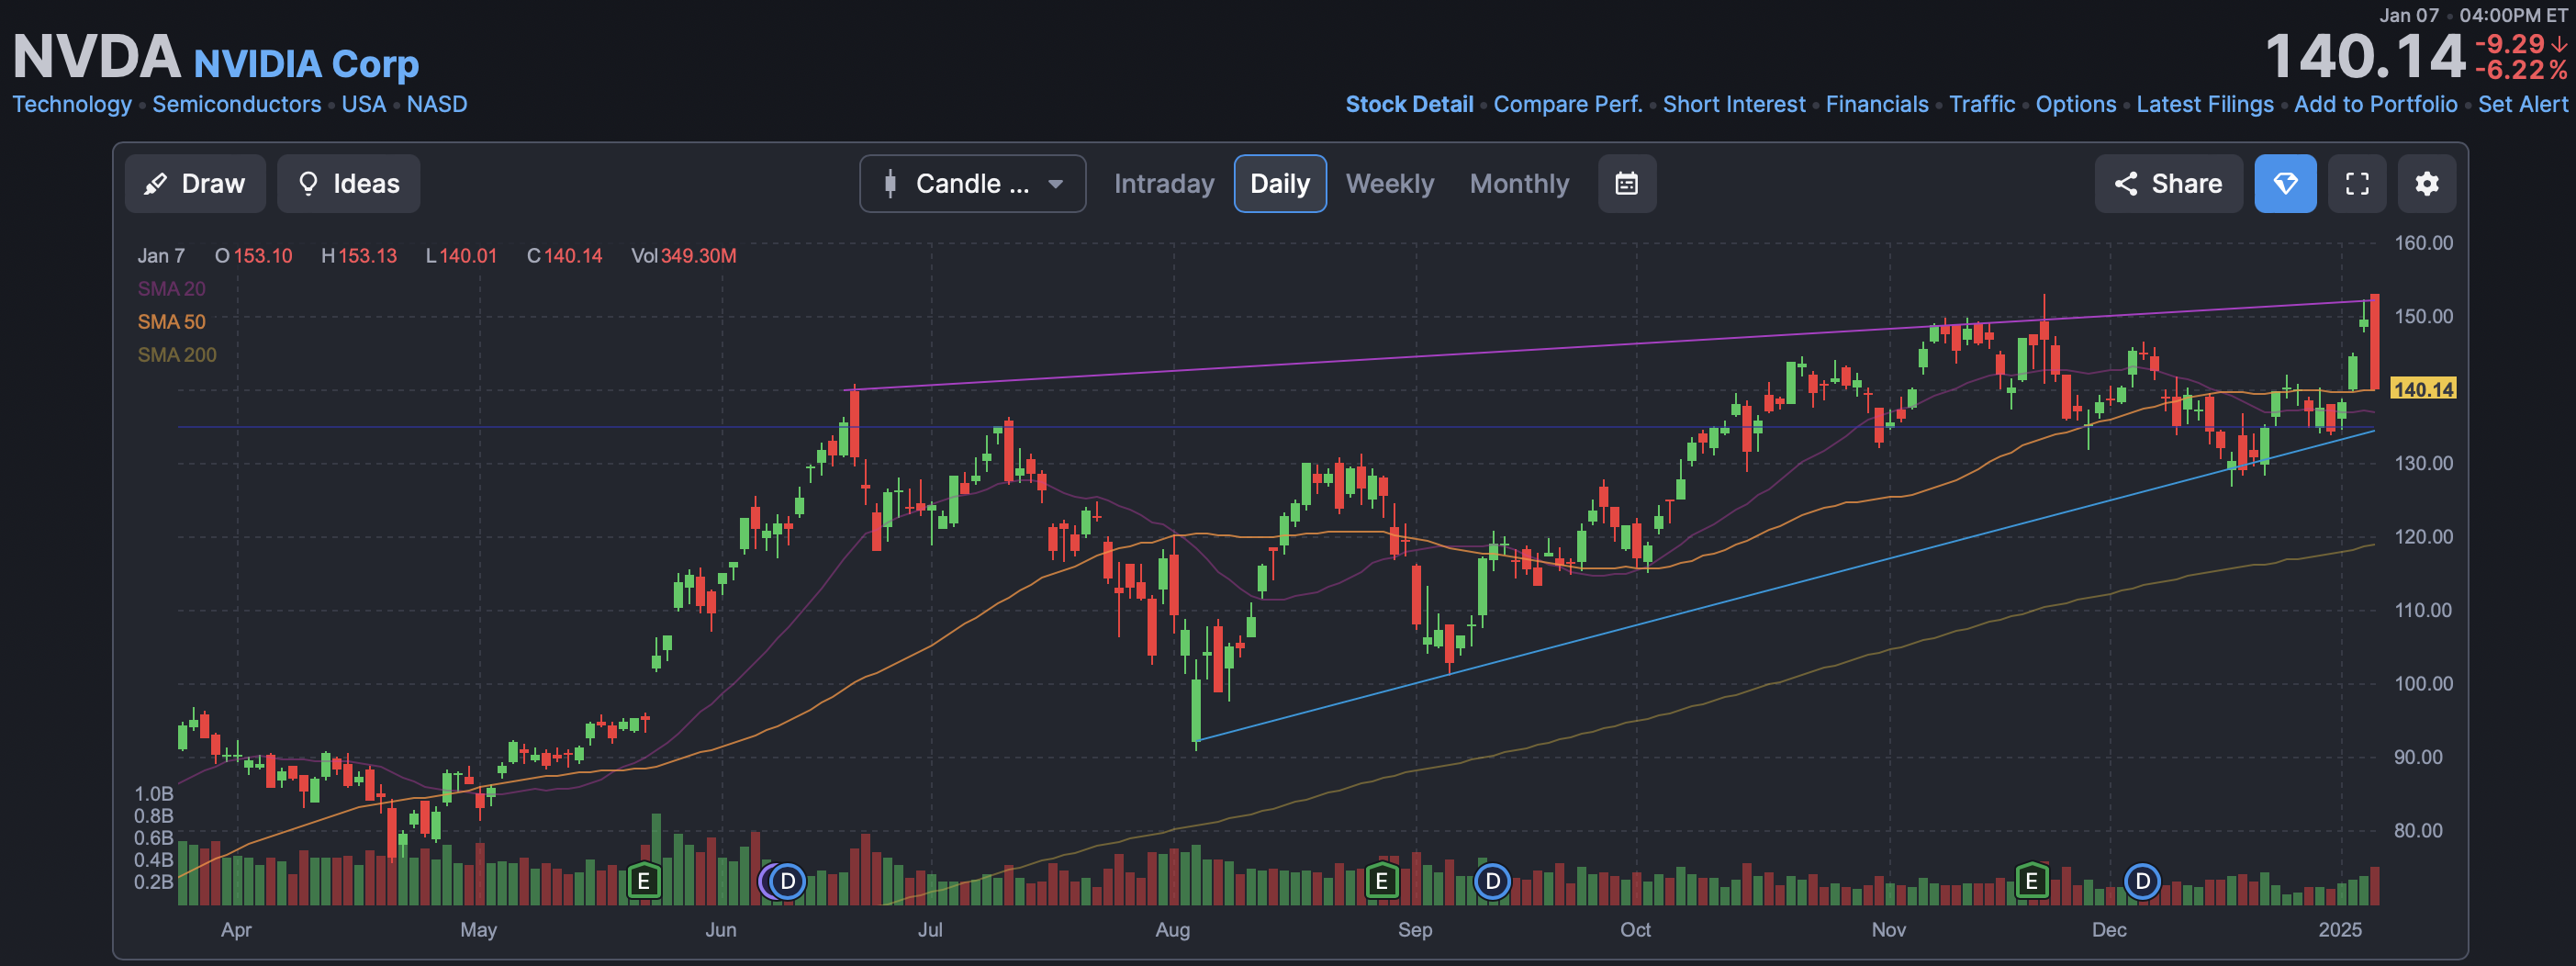2576x966 pixels.
Task: Click the dividend D marker near June
Action: (788, 881)
